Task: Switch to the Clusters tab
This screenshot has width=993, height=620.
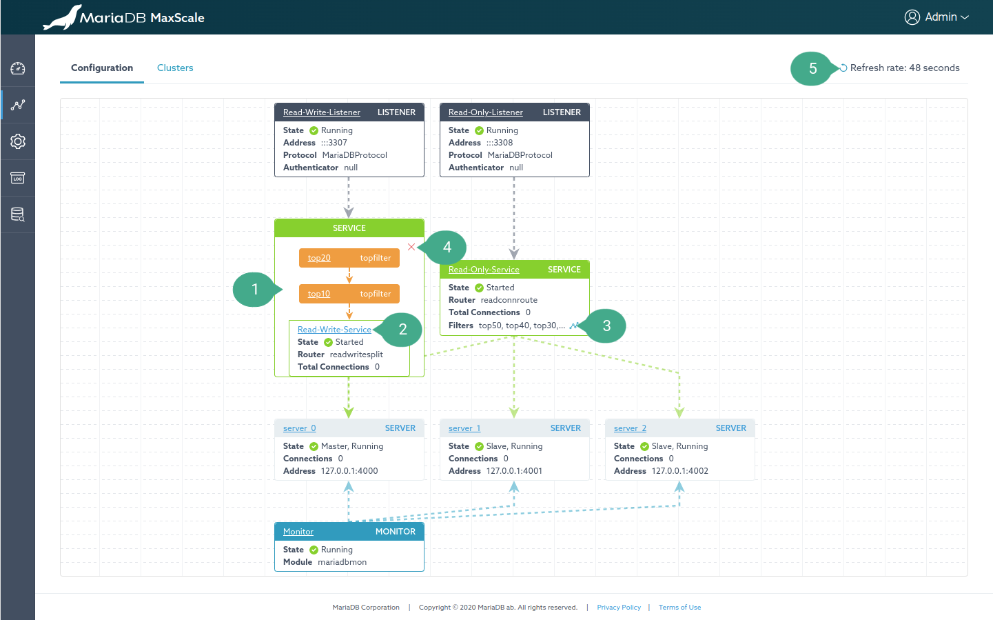Action: (175, 68)
